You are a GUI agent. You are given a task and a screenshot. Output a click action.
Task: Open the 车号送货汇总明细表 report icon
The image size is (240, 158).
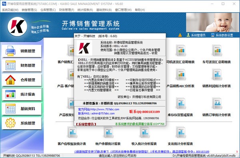click(x=217, y=50)
